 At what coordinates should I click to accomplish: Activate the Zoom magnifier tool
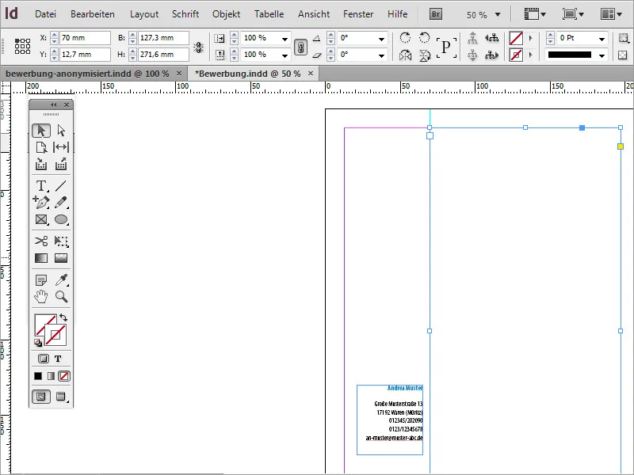(x=61, y=296)
